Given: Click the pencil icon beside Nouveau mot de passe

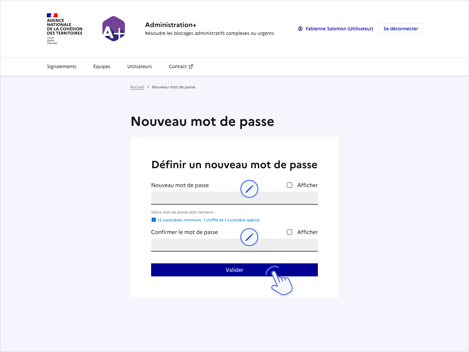Looking at the screenshot, I should [249, 189].
